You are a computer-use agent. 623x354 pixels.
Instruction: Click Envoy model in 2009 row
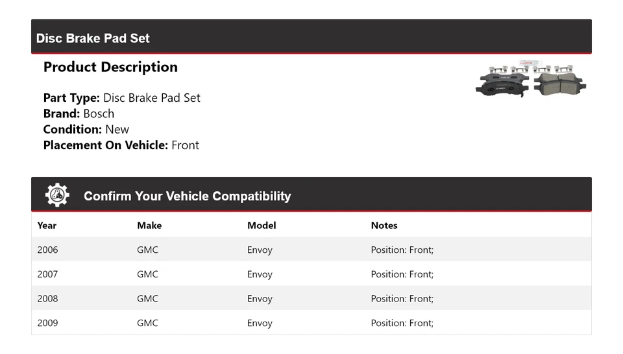coord(260,323)
